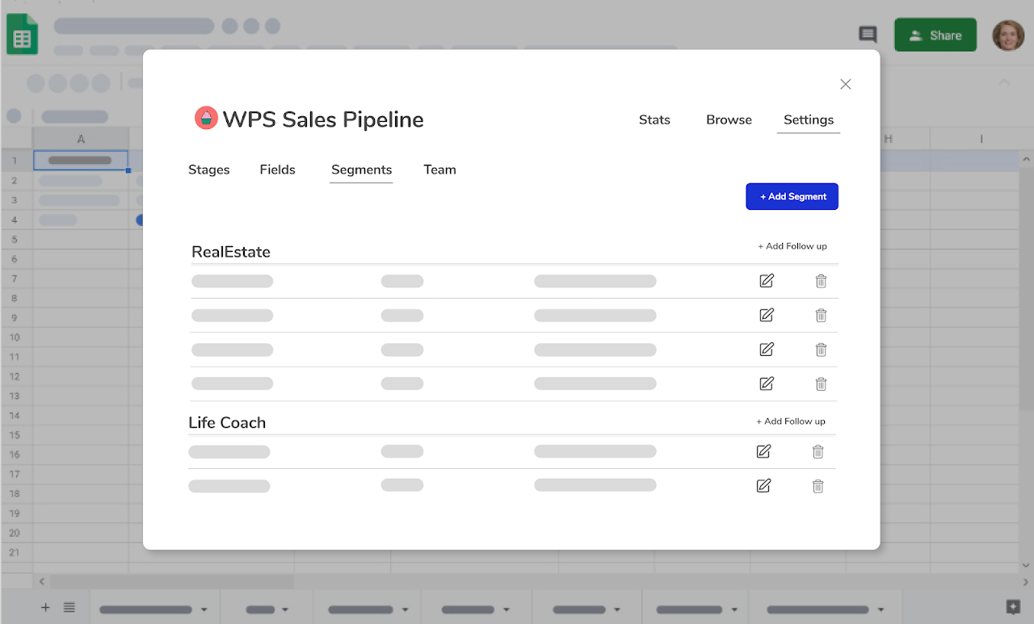Expand the first sheet tab dropdown arrow

coord(204,609)
